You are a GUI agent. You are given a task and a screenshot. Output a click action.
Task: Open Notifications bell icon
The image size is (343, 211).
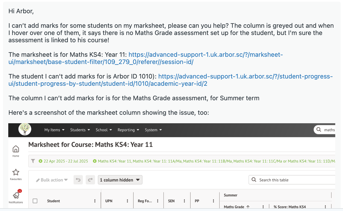tap(16, 195)
